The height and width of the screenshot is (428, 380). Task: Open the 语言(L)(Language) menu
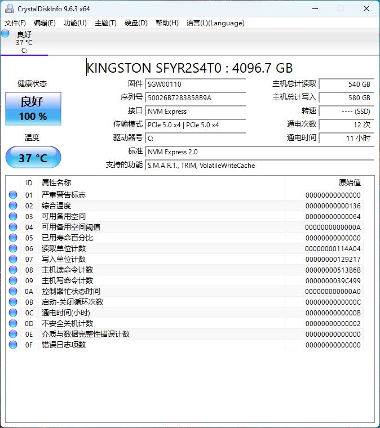click(215, 23)
